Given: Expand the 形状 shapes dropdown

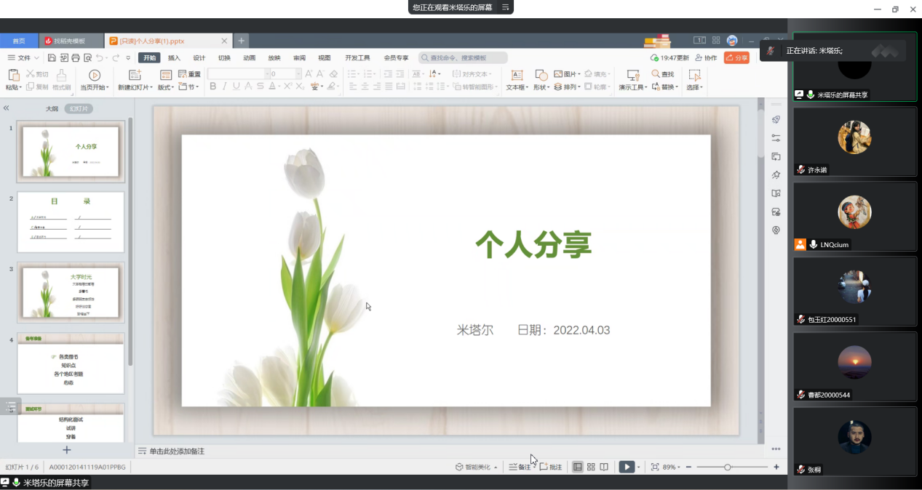Looking at the screenshot, I should 540,87.
